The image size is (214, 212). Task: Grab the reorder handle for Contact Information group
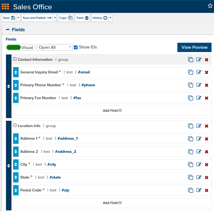[8, 86]
